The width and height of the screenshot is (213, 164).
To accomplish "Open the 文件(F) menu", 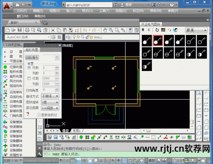I will [x=22, y=11].
